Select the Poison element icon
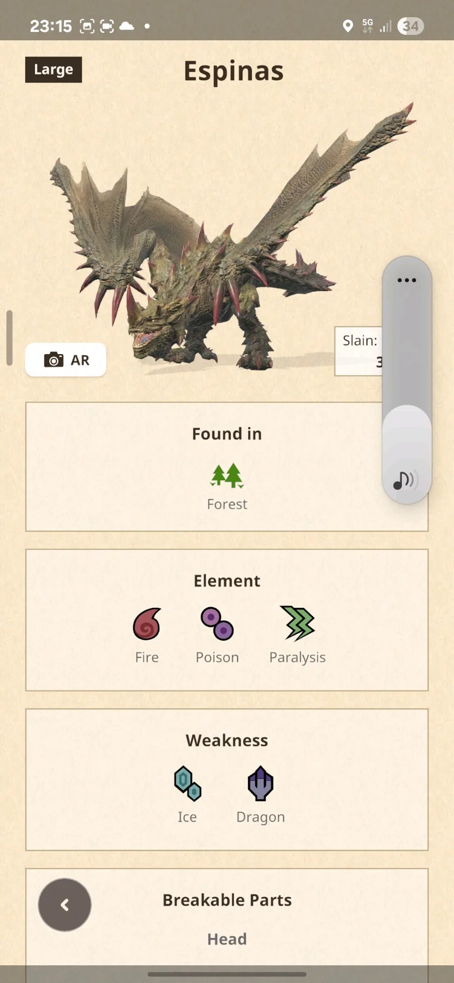Screen dimensions: 454x983 (x=217, y=624)
